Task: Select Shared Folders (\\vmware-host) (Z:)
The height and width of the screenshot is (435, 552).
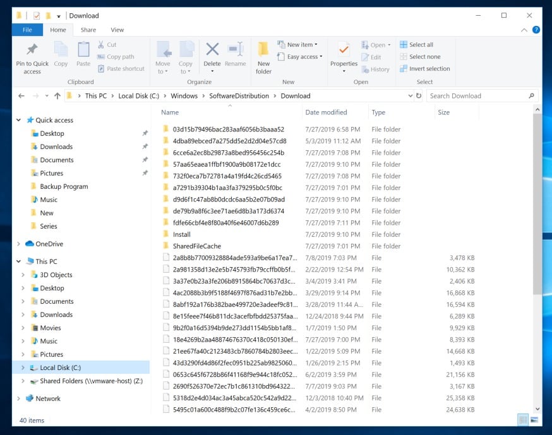Action: [x=91, y=381]
